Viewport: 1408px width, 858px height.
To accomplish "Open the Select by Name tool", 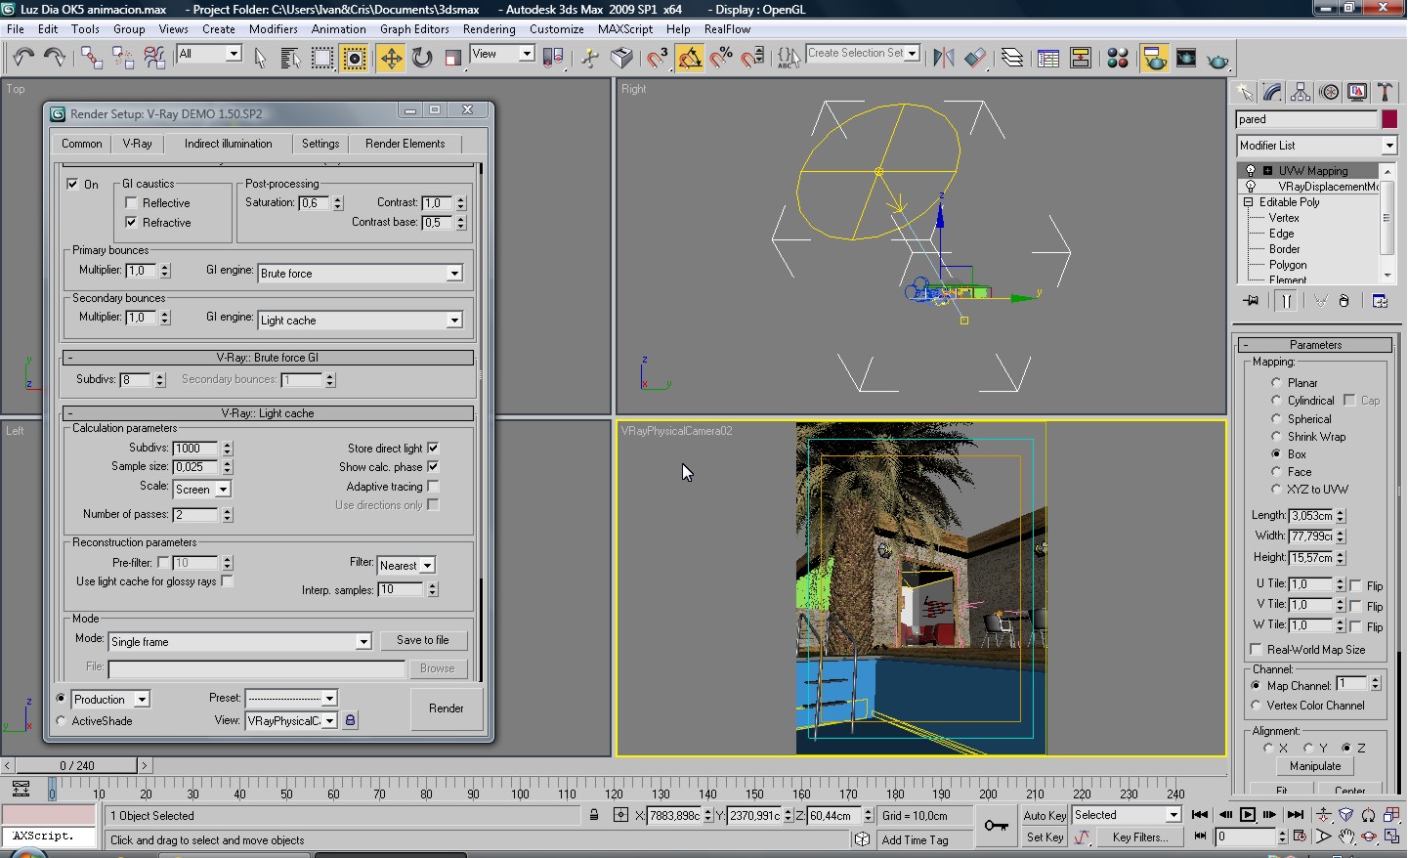I will tap(290, 59).
